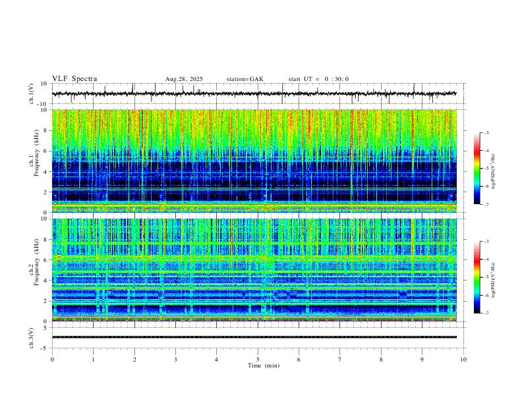The width and height of the screenshot is (522, 403).
Task: Click the ch.1 spectrogram "8" kHz tick label
Action: (46, 130)
